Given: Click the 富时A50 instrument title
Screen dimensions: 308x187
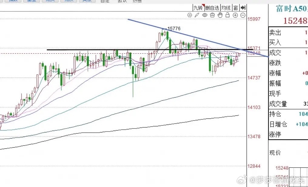Looking at the screenshot, I should [292, 8].
